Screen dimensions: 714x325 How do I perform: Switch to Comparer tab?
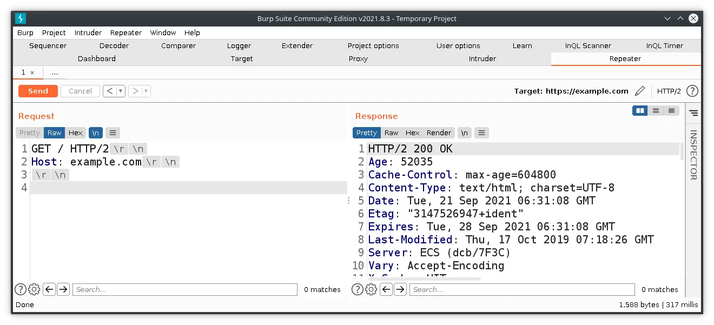pyautogui.click(x=178, y=46)
